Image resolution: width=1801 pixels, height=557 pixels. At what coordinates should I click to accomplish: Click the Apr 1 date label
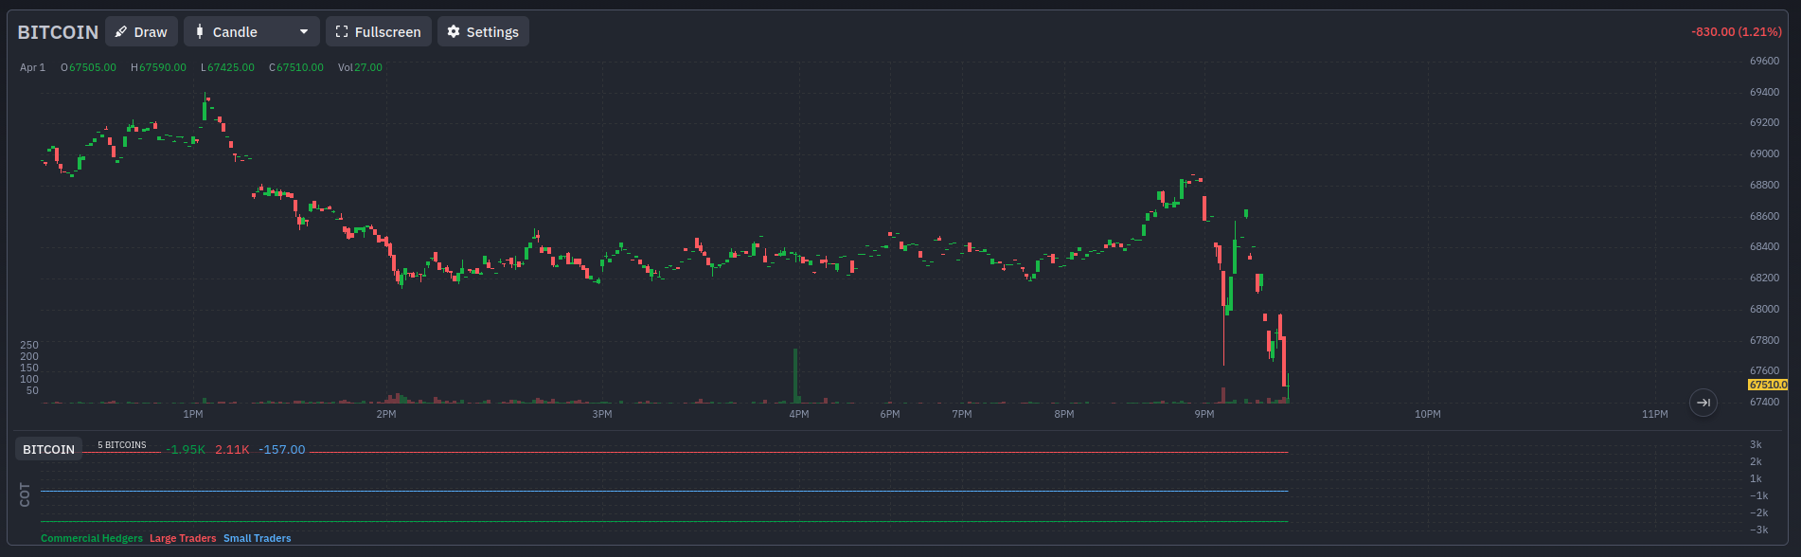[x=32, y=67]
